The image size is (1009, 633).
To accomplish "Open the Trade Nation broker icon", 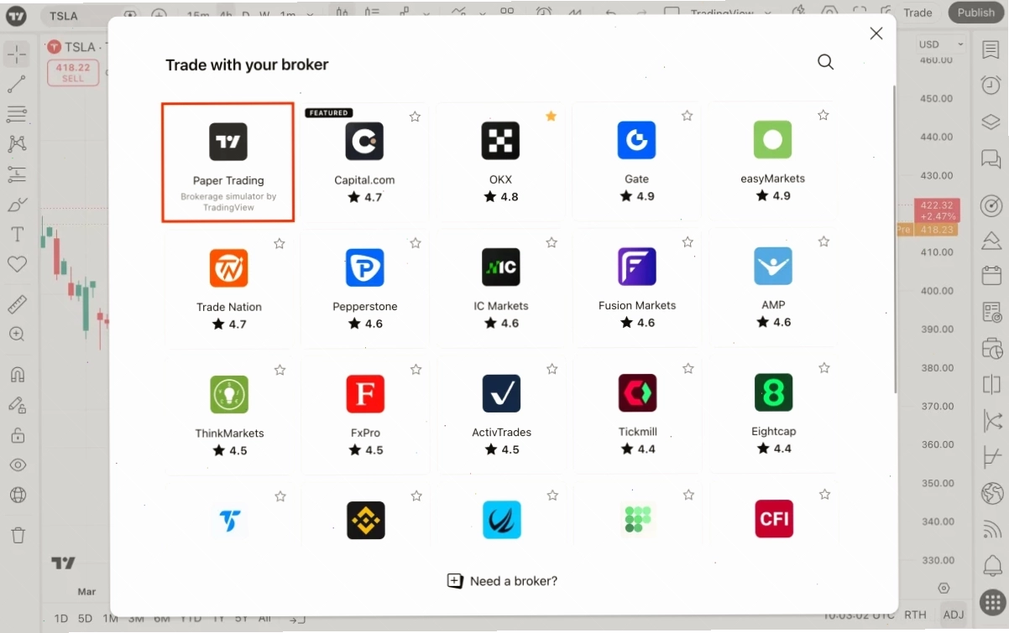I will (x=229, y=268).
